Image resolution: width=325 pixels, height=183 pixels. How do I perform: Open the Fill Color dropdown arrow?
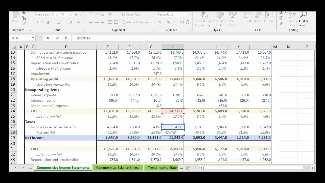pyautogui.click(x=74, y=22)
